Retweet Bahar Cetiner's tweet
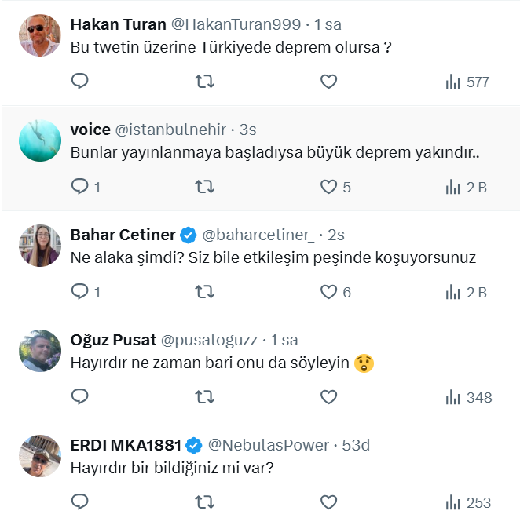This screenshot has height=518, width=520. coord(204,292)
